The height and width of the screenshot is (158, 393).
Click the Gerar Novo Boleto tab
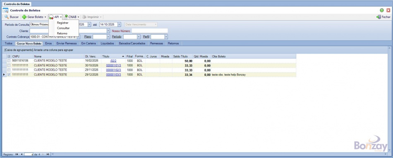pyautogui.click(x=29, y=43)
